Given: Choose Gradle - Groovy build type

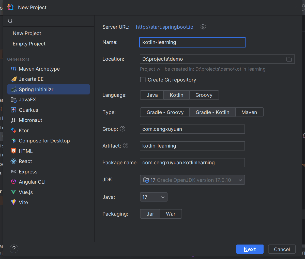Looking at the screenshot, I should 165,112.
